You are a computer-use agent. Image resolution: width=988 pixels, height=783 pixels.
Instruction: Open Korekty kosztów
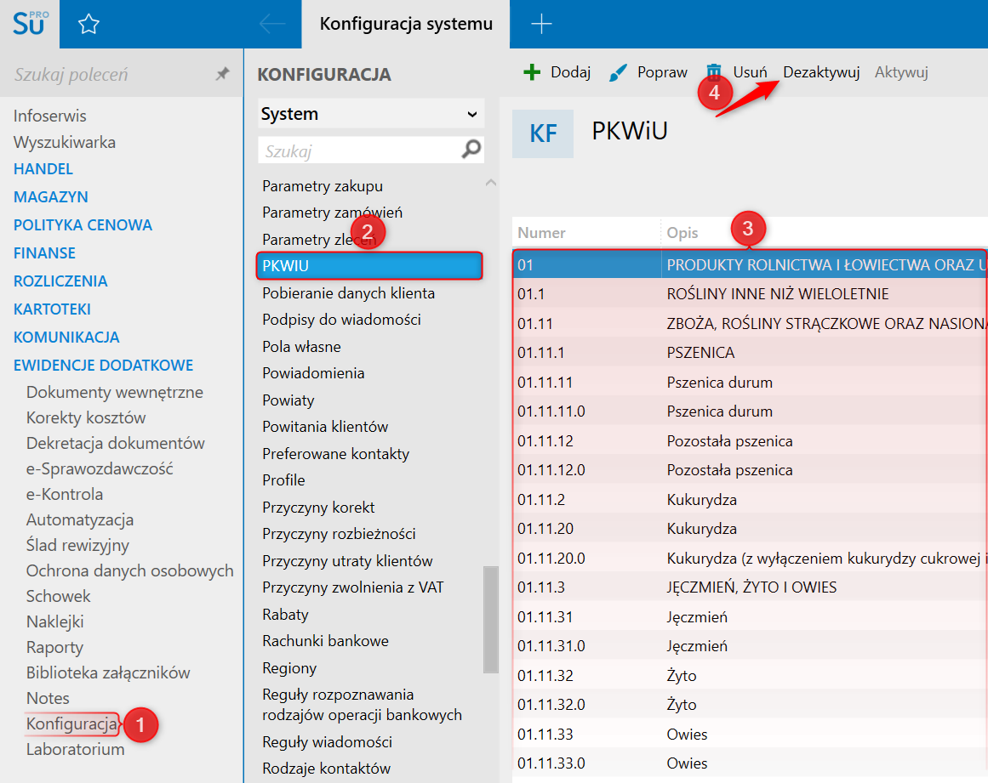[86, 418]
